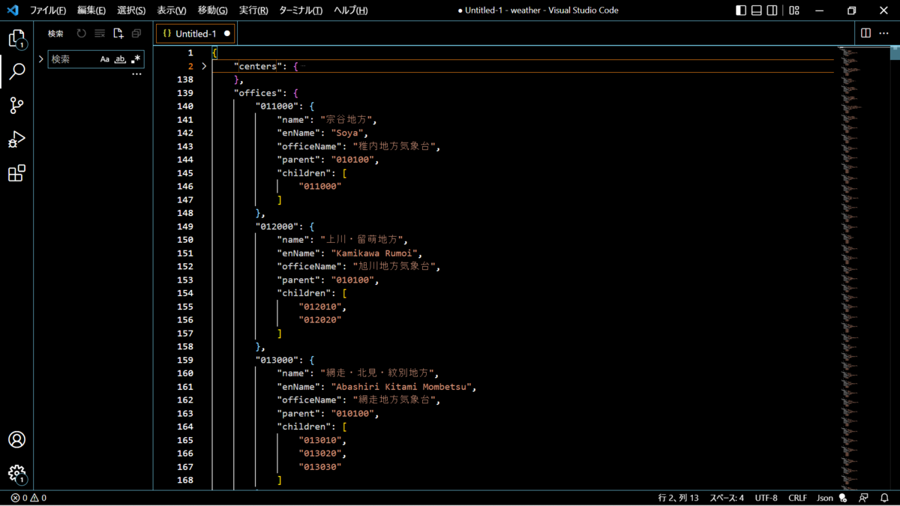Change indentation via スペース: 4
Image resolution: width=900 pixels, height=506 pixels.
tap(727, 498)
